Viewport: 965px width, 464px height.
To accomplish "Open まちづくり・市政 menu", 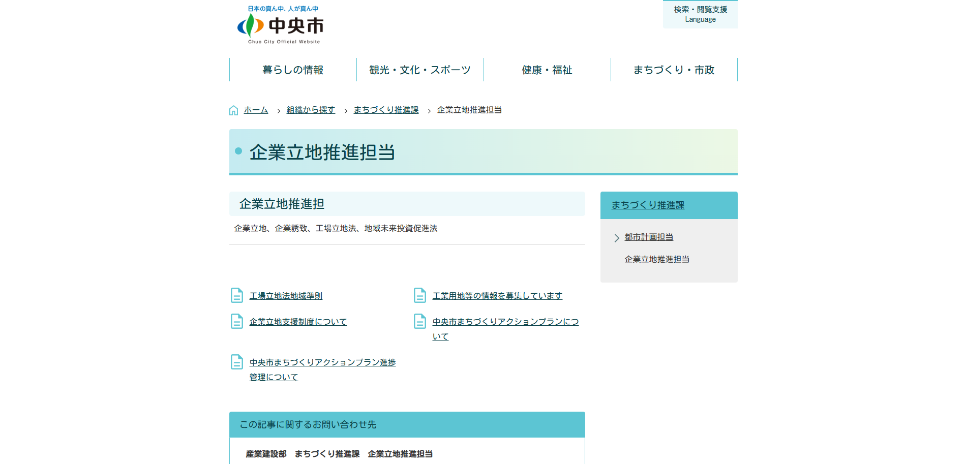I will click(674, 70).
